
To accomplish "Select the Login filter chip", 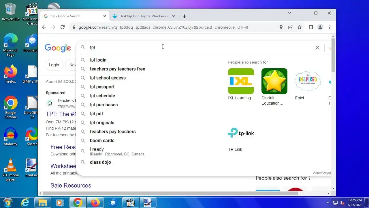I will (54, 65).
